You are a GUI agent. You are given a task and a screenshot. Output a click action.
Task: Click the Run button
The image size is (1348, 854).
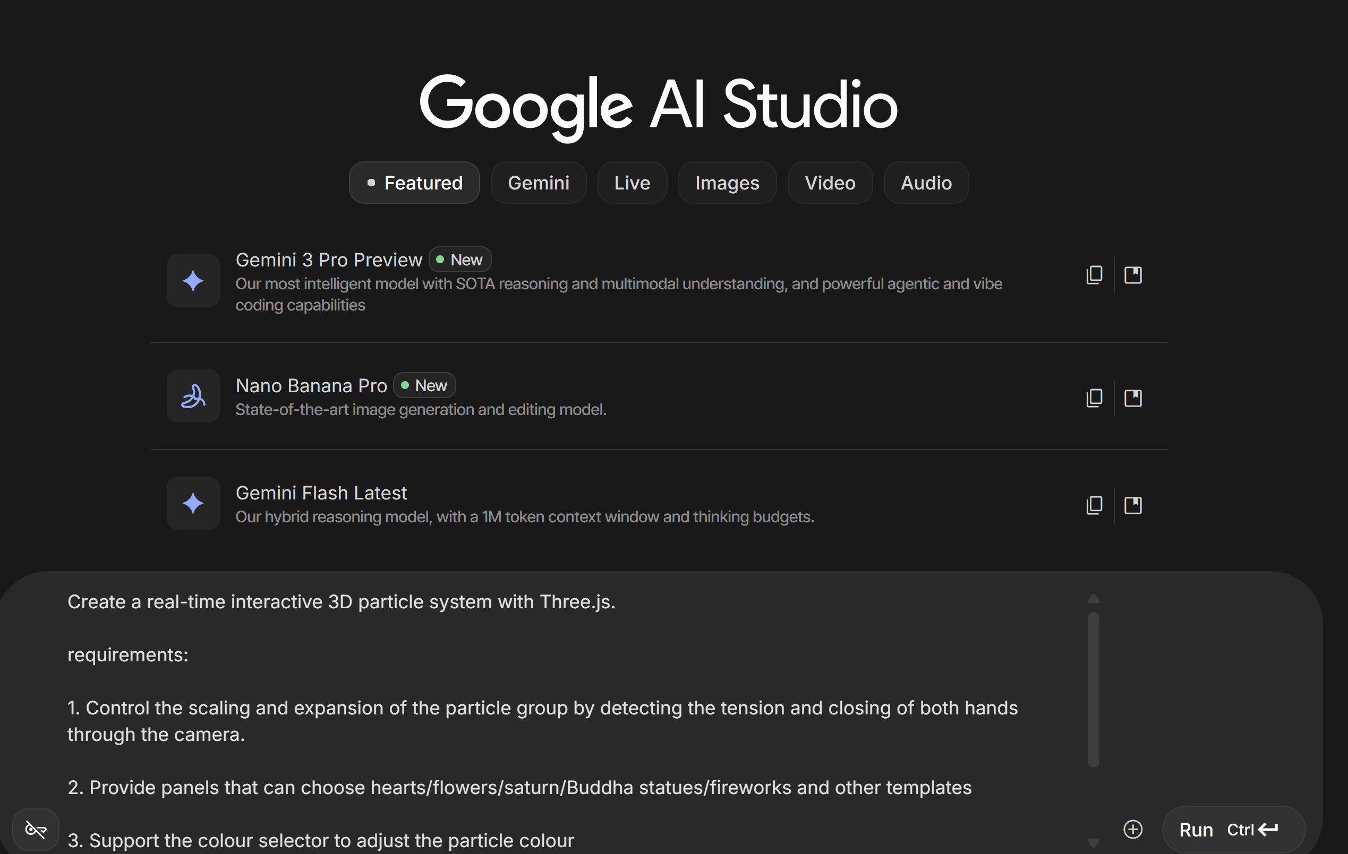[x=1234, y=830]
